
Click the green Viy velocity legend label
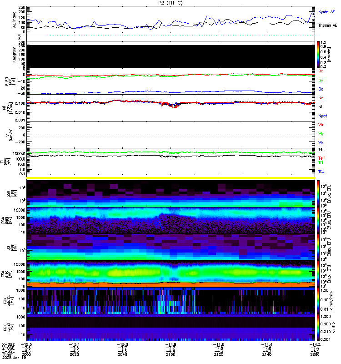pyautogui.click(x=321, y=134)
